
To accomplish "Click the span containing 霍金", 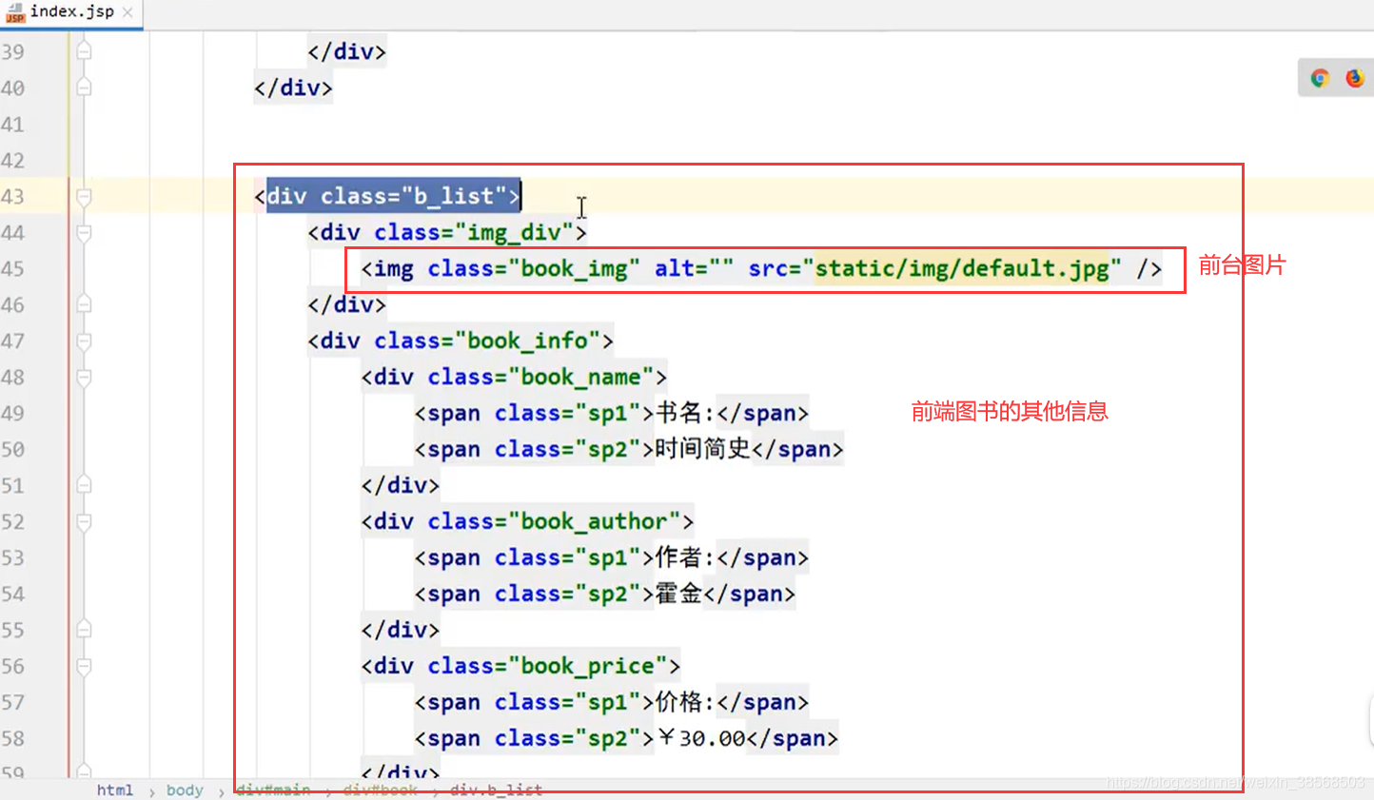I will click(x=604, y=594).
